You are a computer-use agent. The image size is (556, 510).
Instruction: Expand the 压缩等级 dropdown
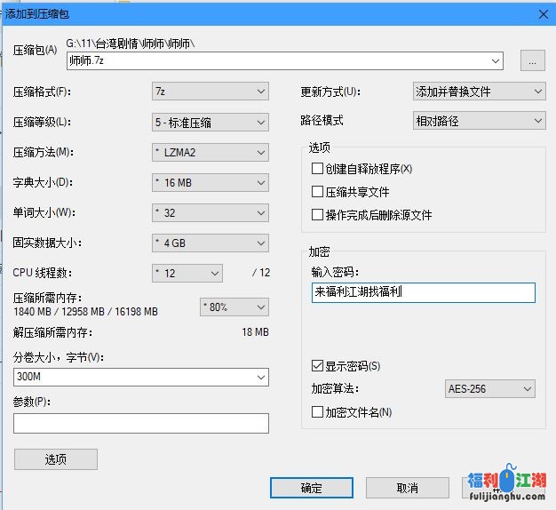tap(210, 122)
